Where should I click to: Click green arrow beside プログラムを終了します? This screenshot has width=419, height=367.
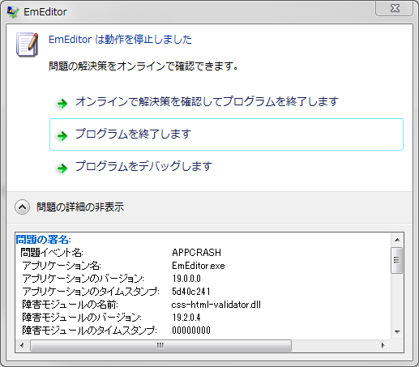[x=62, y=135]
